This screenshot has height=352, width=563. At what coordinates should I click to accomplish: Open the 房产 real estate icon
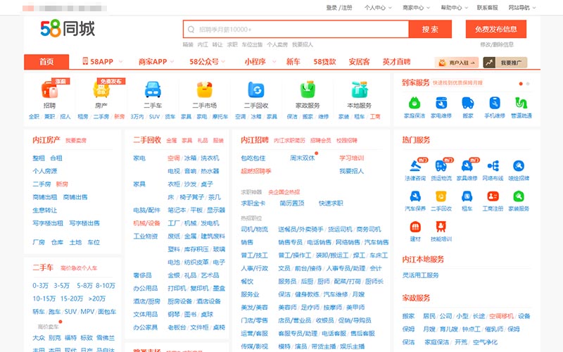[101, 89]
